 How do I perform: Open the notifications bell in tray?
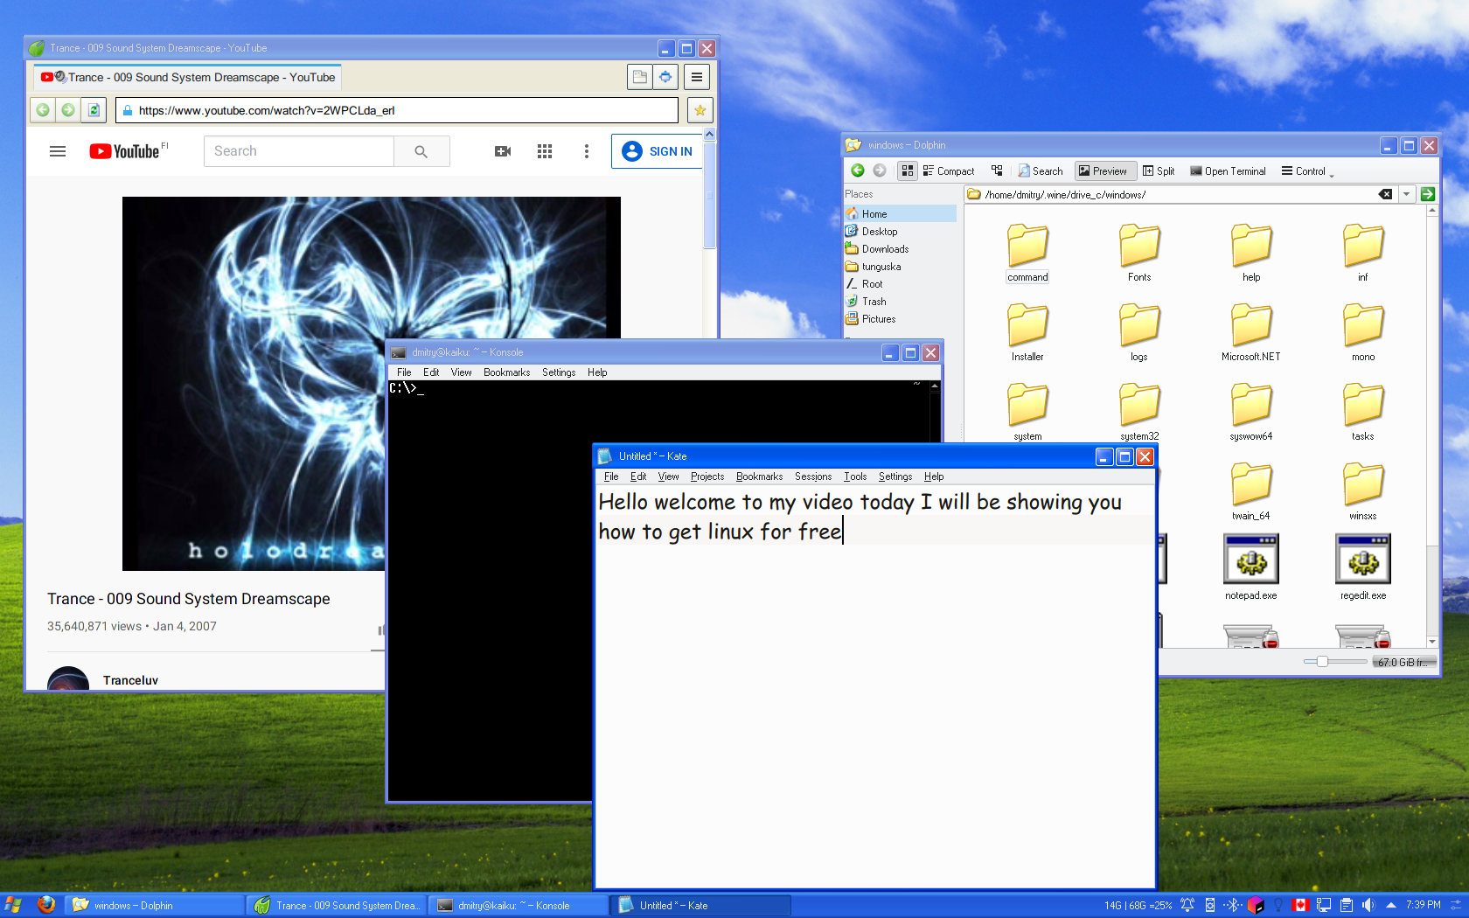1187,905
